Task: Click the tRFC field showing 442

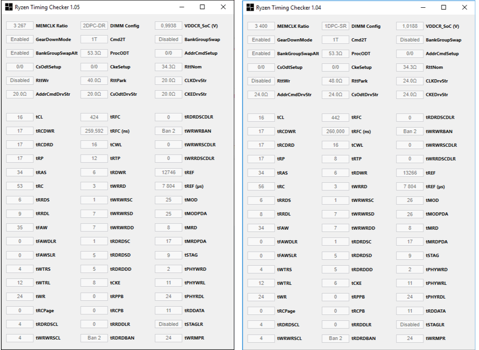Action: click(x=335, y=118)
